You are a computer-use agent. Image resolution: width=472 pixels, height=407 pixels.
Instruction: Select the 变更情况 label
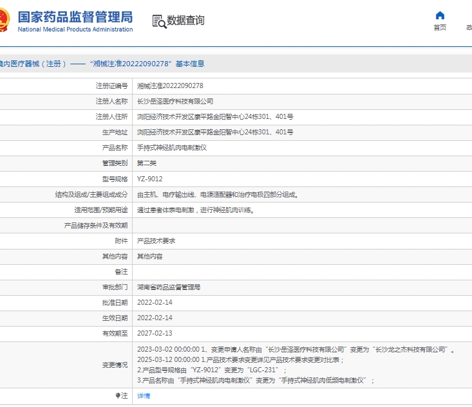[115, 365]
